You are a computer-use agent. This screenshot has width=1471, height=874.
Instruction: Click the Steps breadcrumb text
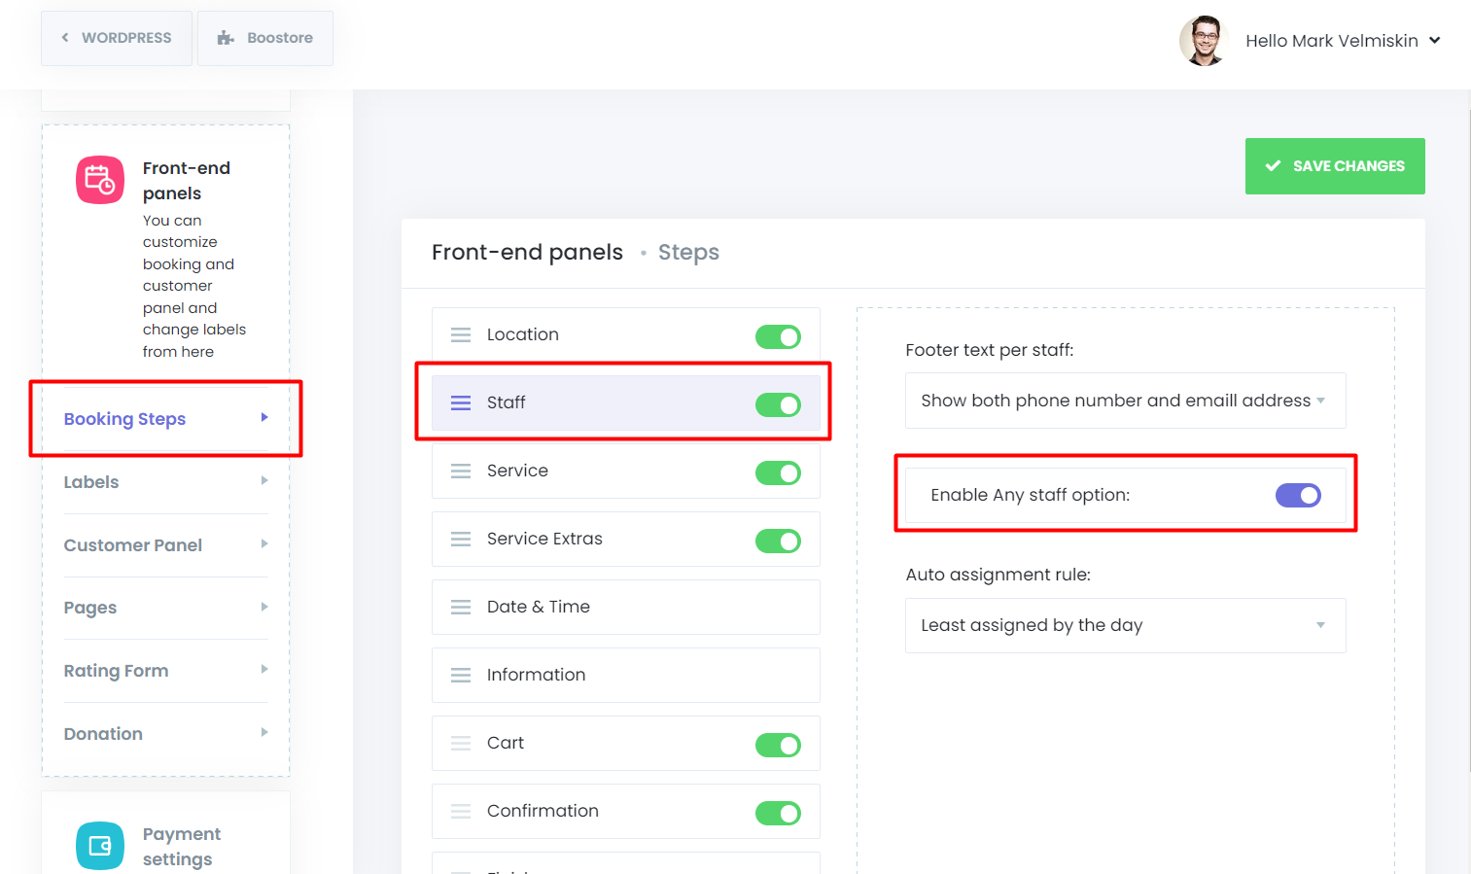(x=688, y=252)
